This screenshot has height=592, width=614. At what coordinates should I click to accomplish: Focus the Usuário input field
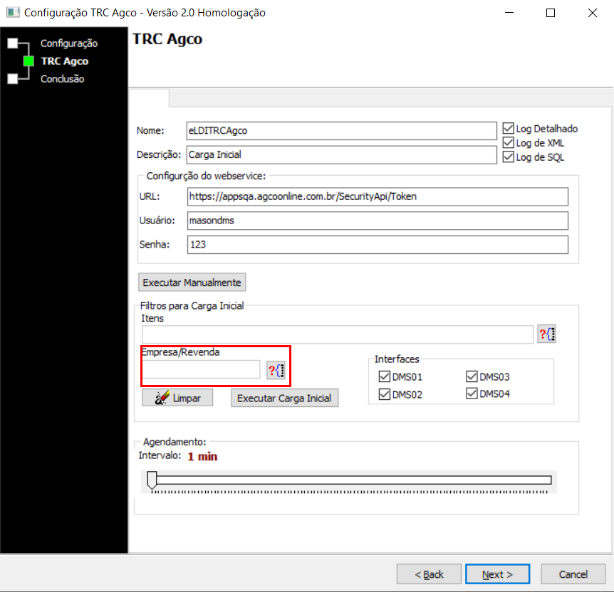(x=378, y=221)
